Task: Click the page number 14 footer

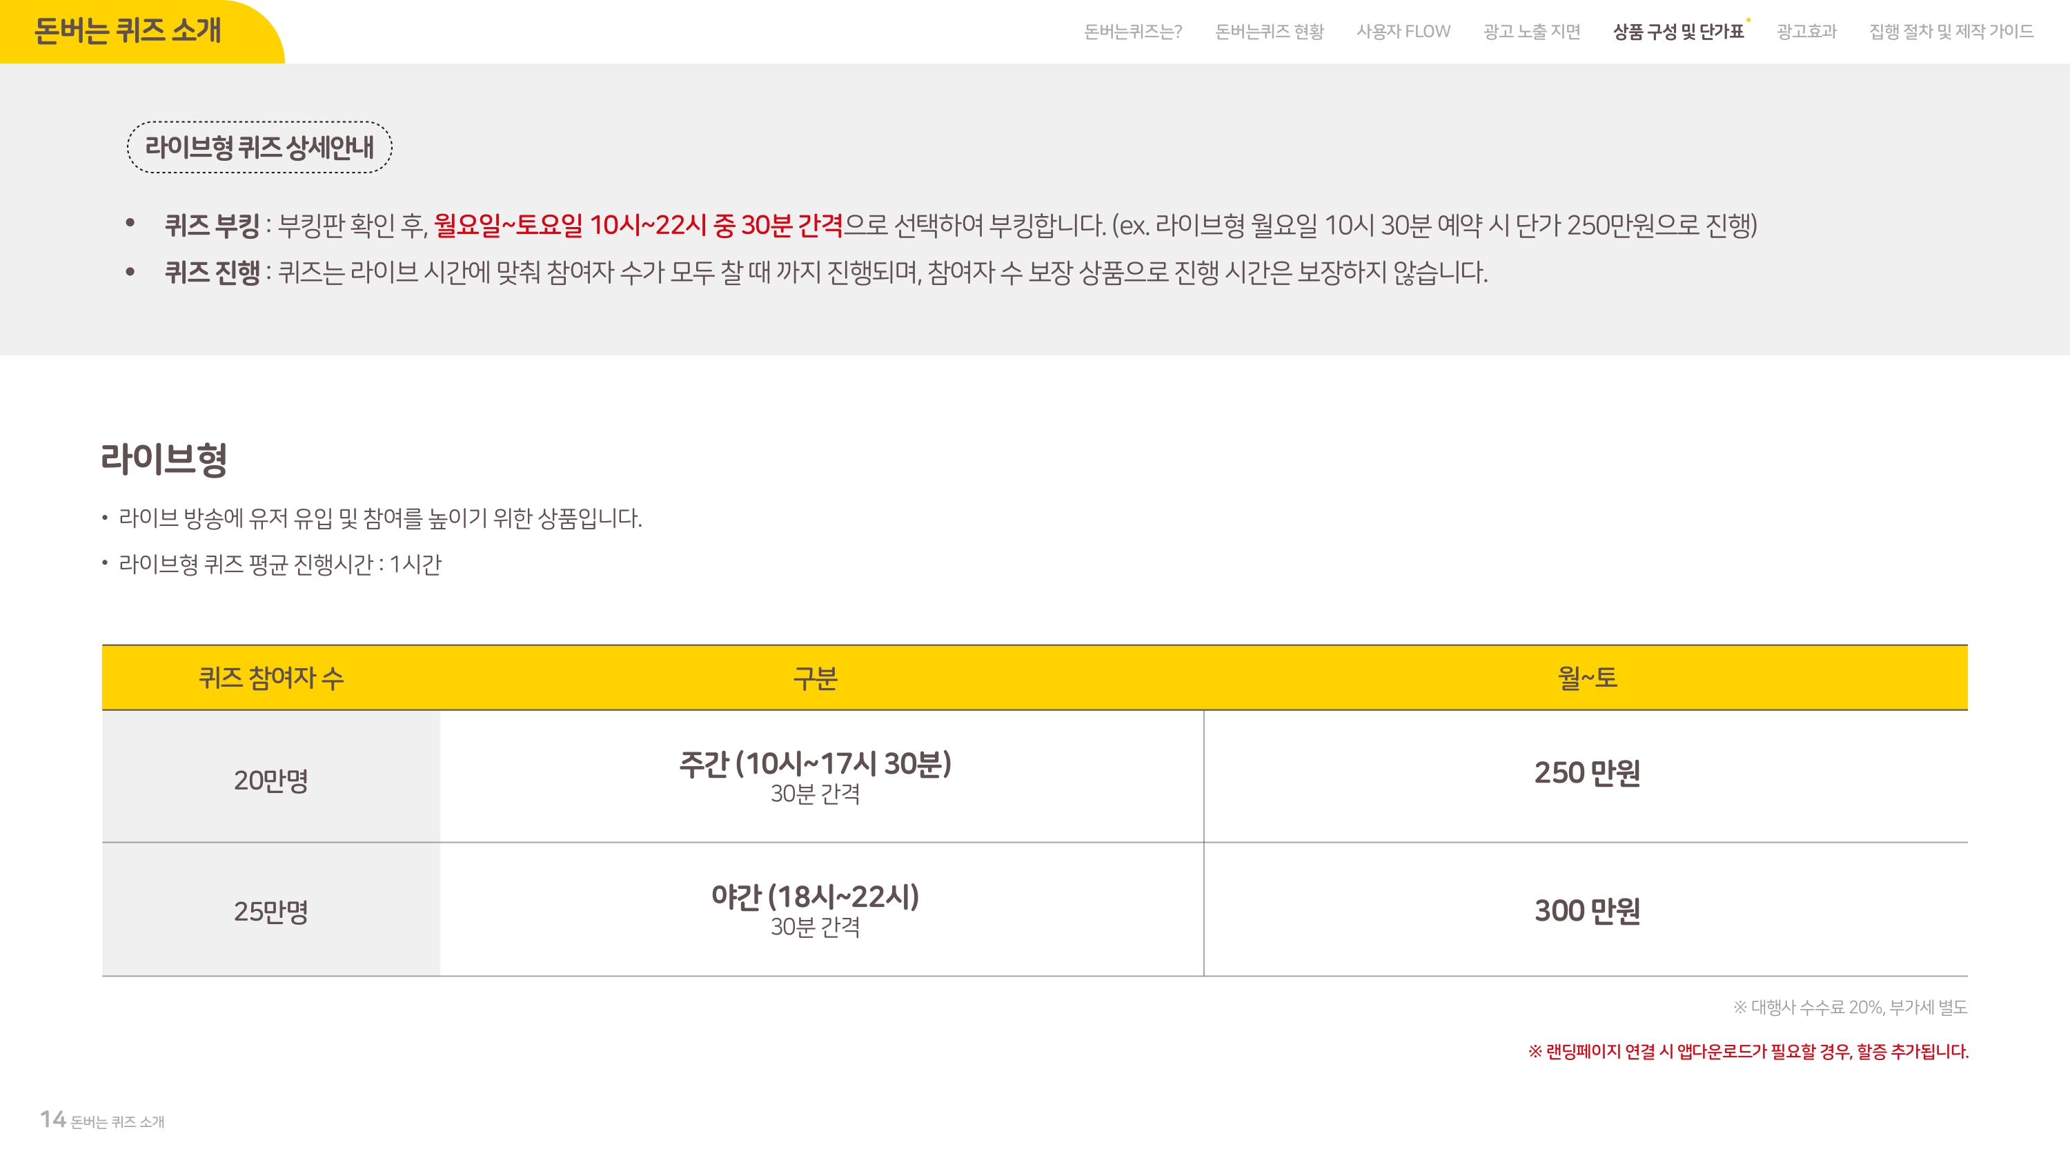Action: click(53, 1119)
